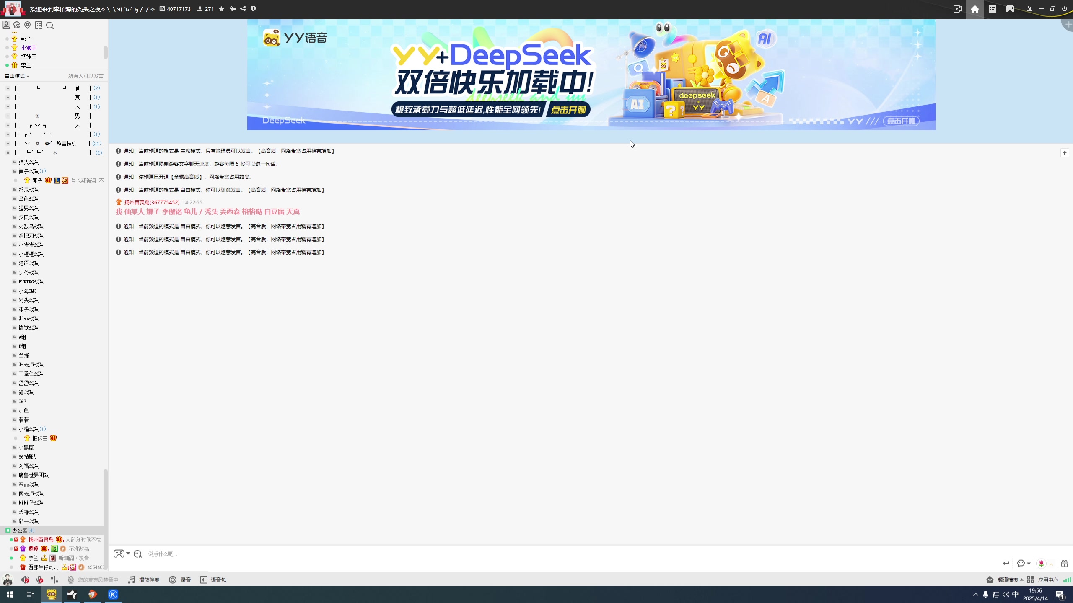Click 播放伴奏 accompaniment button
The image size is (1073, 603).
144,580
